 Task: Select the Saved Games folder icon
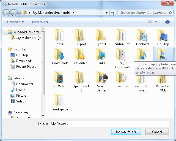point(102,77)
